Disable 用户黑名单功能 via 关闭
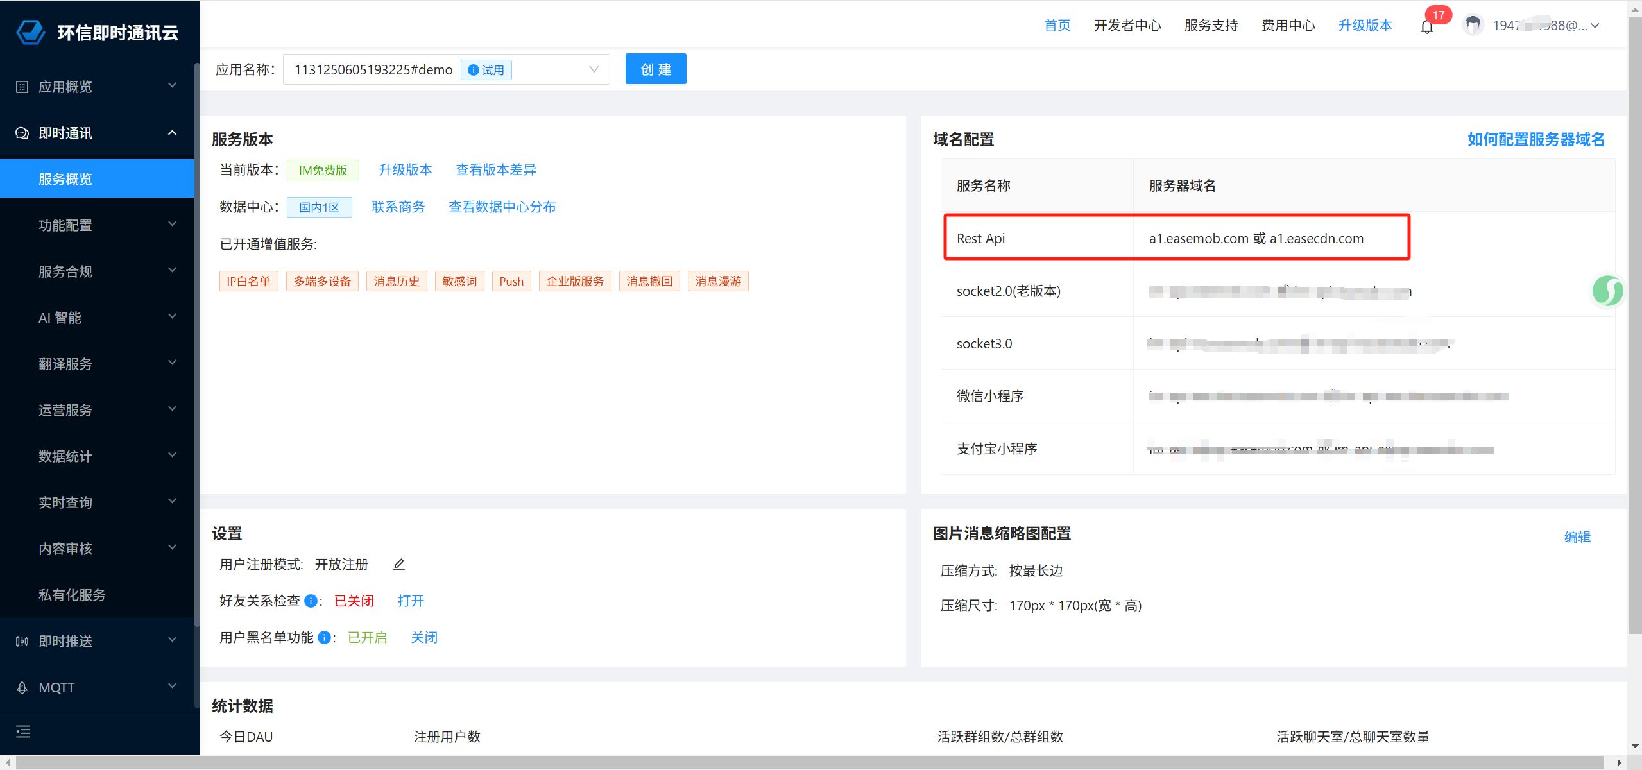Image resolution: width=1642 pixels, height=770 pixels. click(x=424, y=638)
